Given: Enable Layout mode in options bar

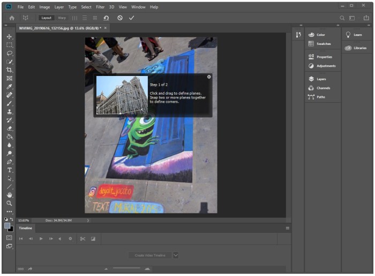Looking at the screenshot, I should [47, 18].
